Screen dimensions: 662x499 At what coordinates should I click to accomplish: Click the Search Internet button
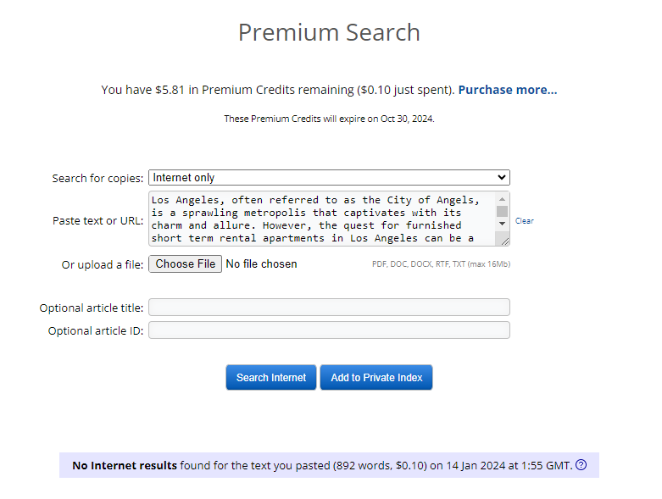pos(271,378)
